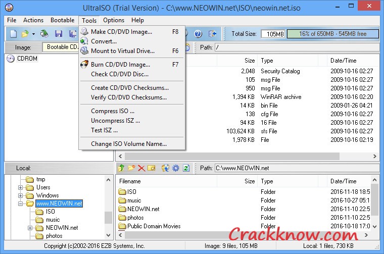Choose Verify CD/DVD Checksums menu entry
Image resolution: width=384 pixels, height=254 pixels.
point(132,97)
